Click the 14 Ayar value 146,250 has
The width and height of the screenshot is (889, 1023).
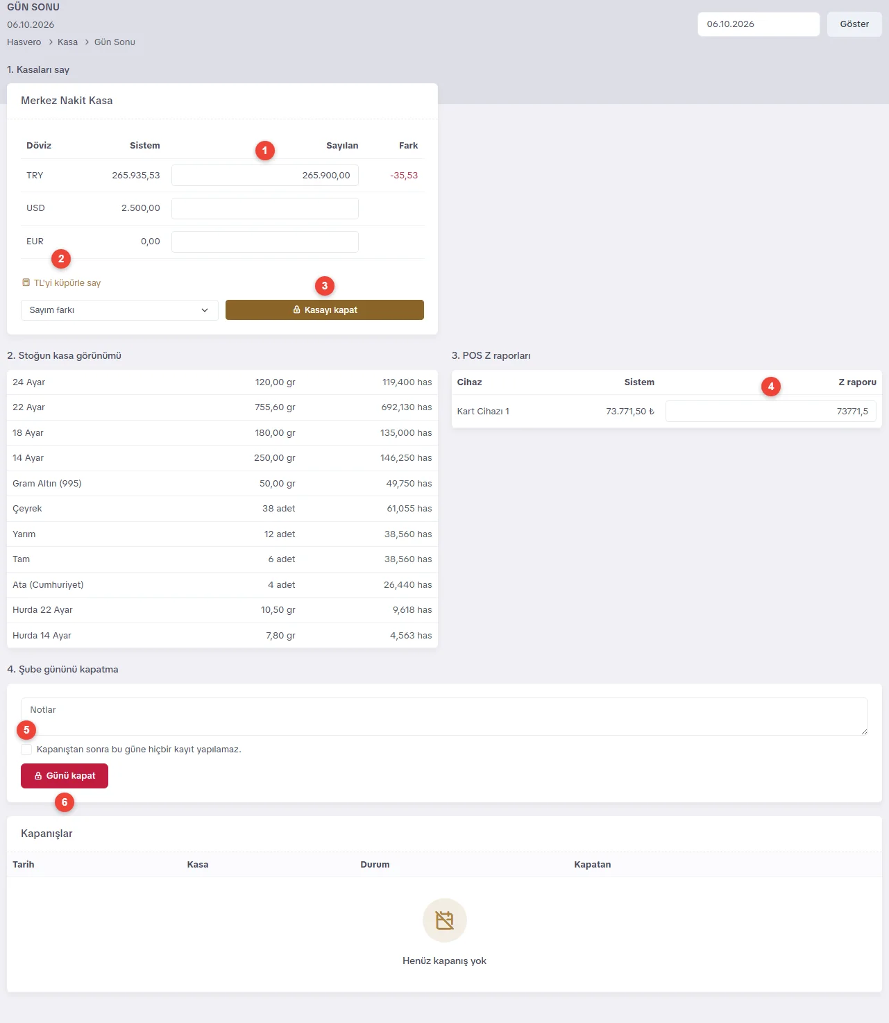pyautogui.click(x=406, y=458)
